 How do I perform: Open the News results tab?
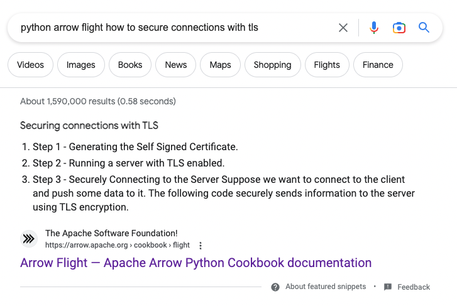pyautogui.click(x=176, y=65)
